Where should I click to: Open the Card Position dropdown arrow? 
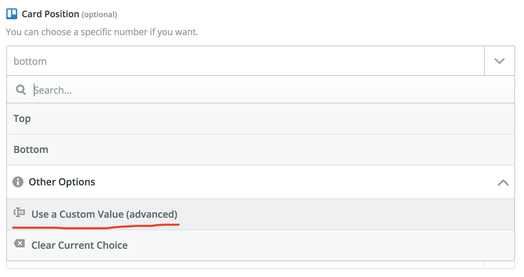(499, 61)
